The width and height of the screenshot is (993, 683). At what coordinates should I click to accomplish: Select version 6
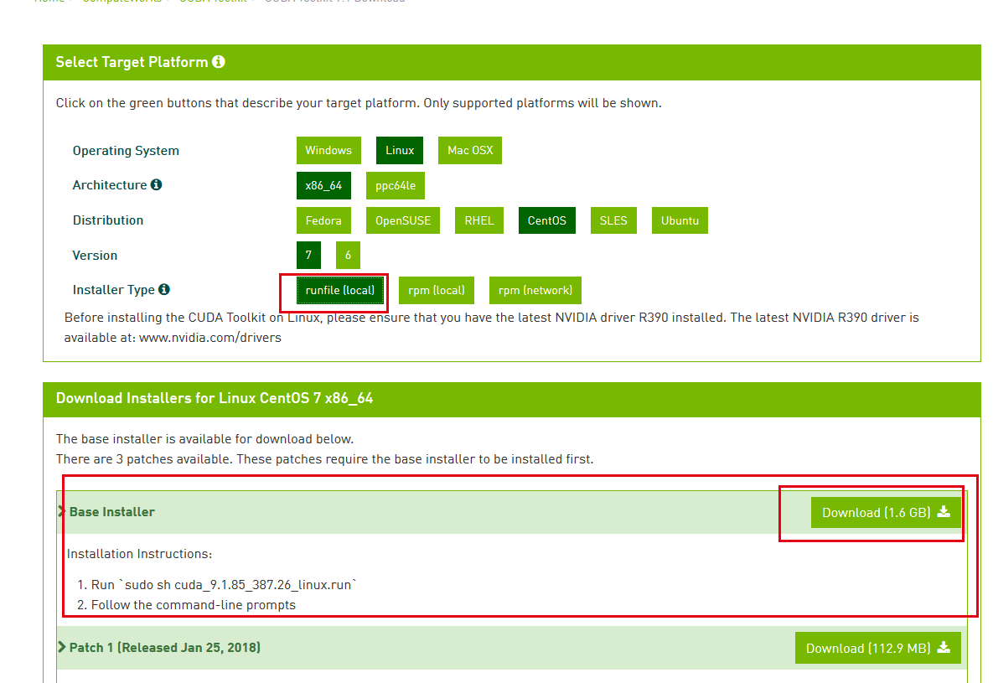click(x=348, y=256)
